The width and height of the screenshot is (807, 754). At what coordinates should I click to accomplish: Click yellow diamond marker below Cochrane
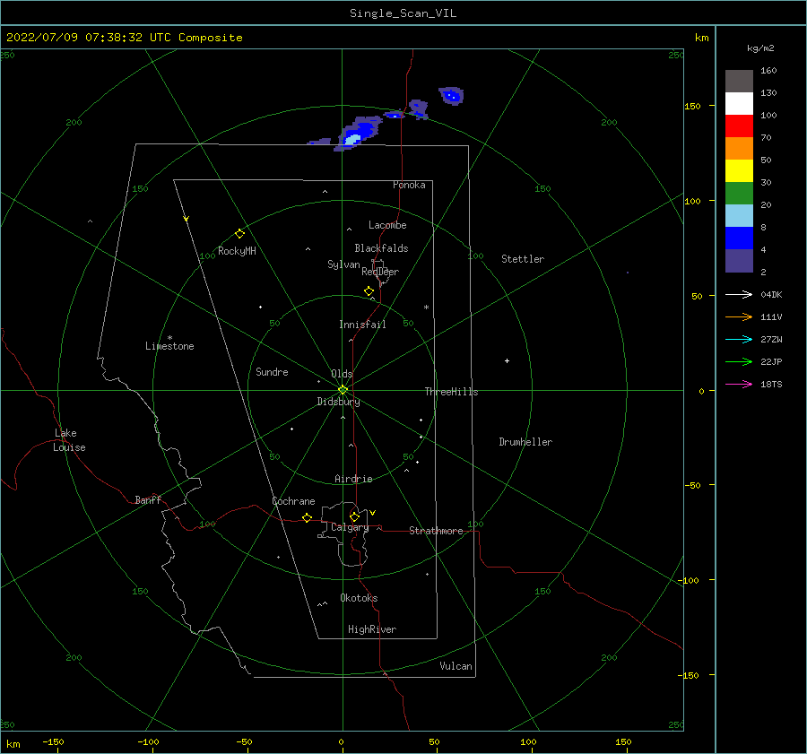pos(308,518)
